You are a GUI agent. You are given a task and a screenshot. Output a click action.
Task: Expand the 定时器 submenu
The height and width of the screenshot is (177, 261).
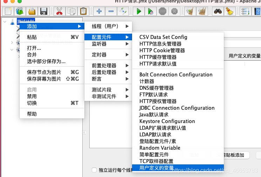(108, 55)
